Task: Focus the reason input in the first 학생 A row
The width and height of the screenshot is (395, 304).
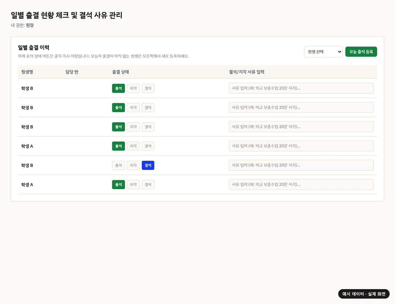Action: coord(301,146)
